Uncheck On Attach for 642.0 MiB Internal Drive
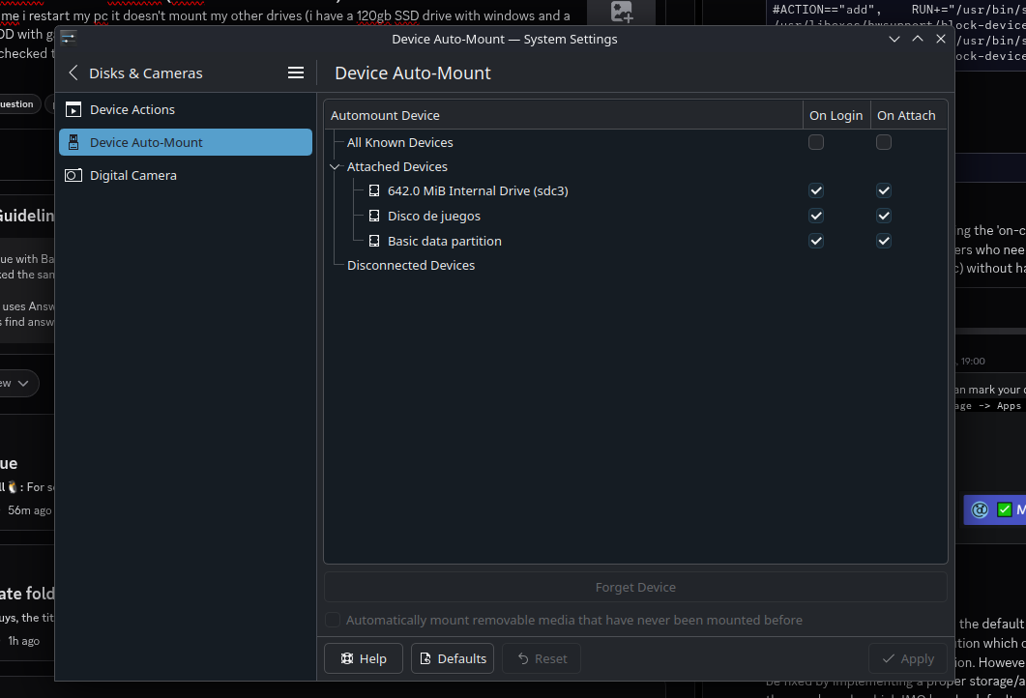Viewport: 1026px width, 698px height. [883, 190]
